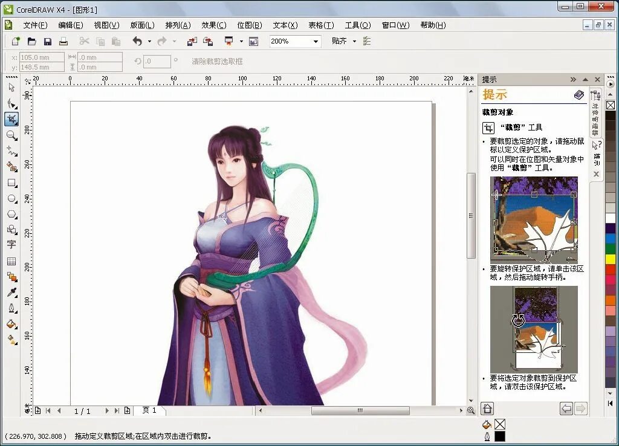Viewport: 619px width, 446px height.
Task: Click the Print icon
Action: (x=63, y=41)
